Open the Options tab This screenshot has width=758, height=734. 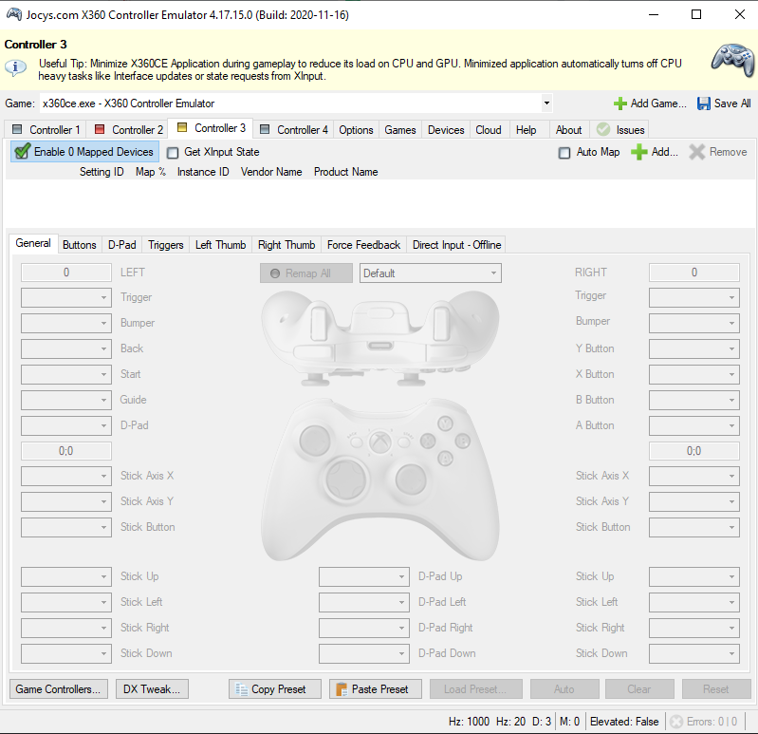[356, 130]
